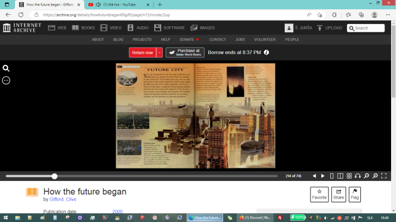
Task: Open the Windows Start menu
Action: point(5,218)
